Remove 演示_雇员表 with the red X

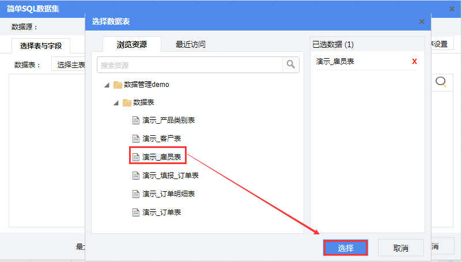pos(414,62)
